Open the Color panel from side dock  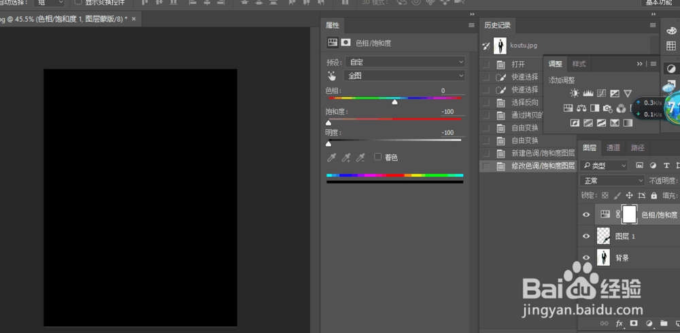click(x=671, y=31)
